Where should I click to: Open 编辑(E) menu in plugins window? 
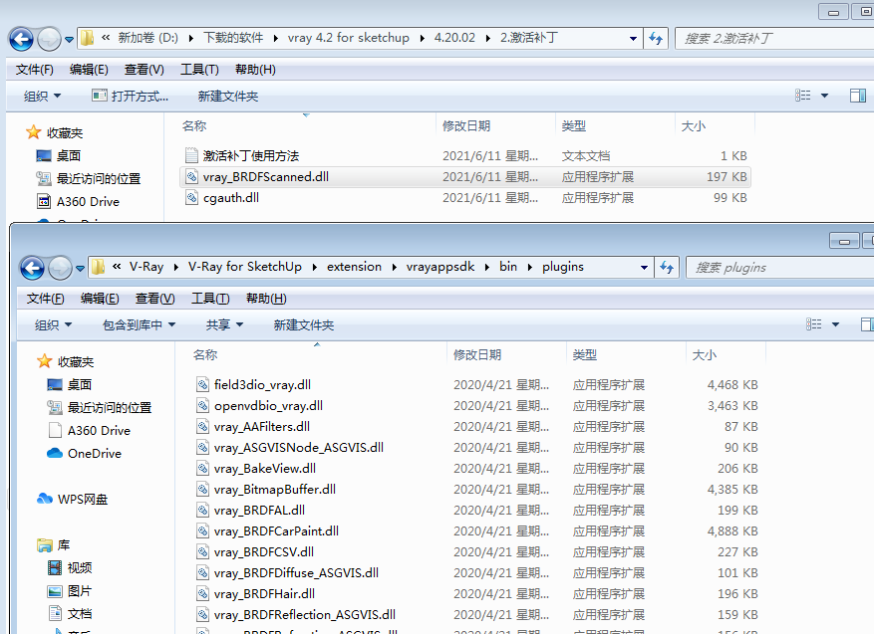[x=100, y=299]
